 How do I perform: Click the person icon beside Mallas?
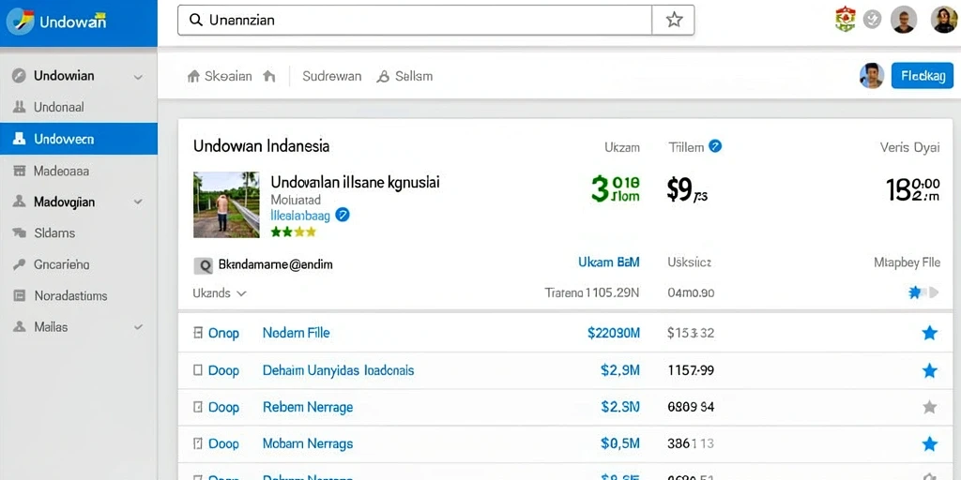[x=19, y=327]
